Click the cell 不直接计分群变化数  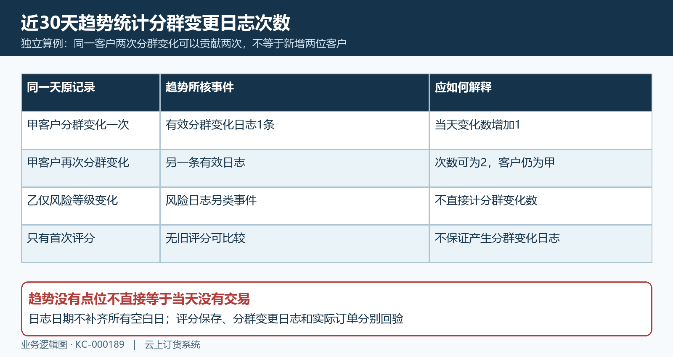click(x=541, y=206)
